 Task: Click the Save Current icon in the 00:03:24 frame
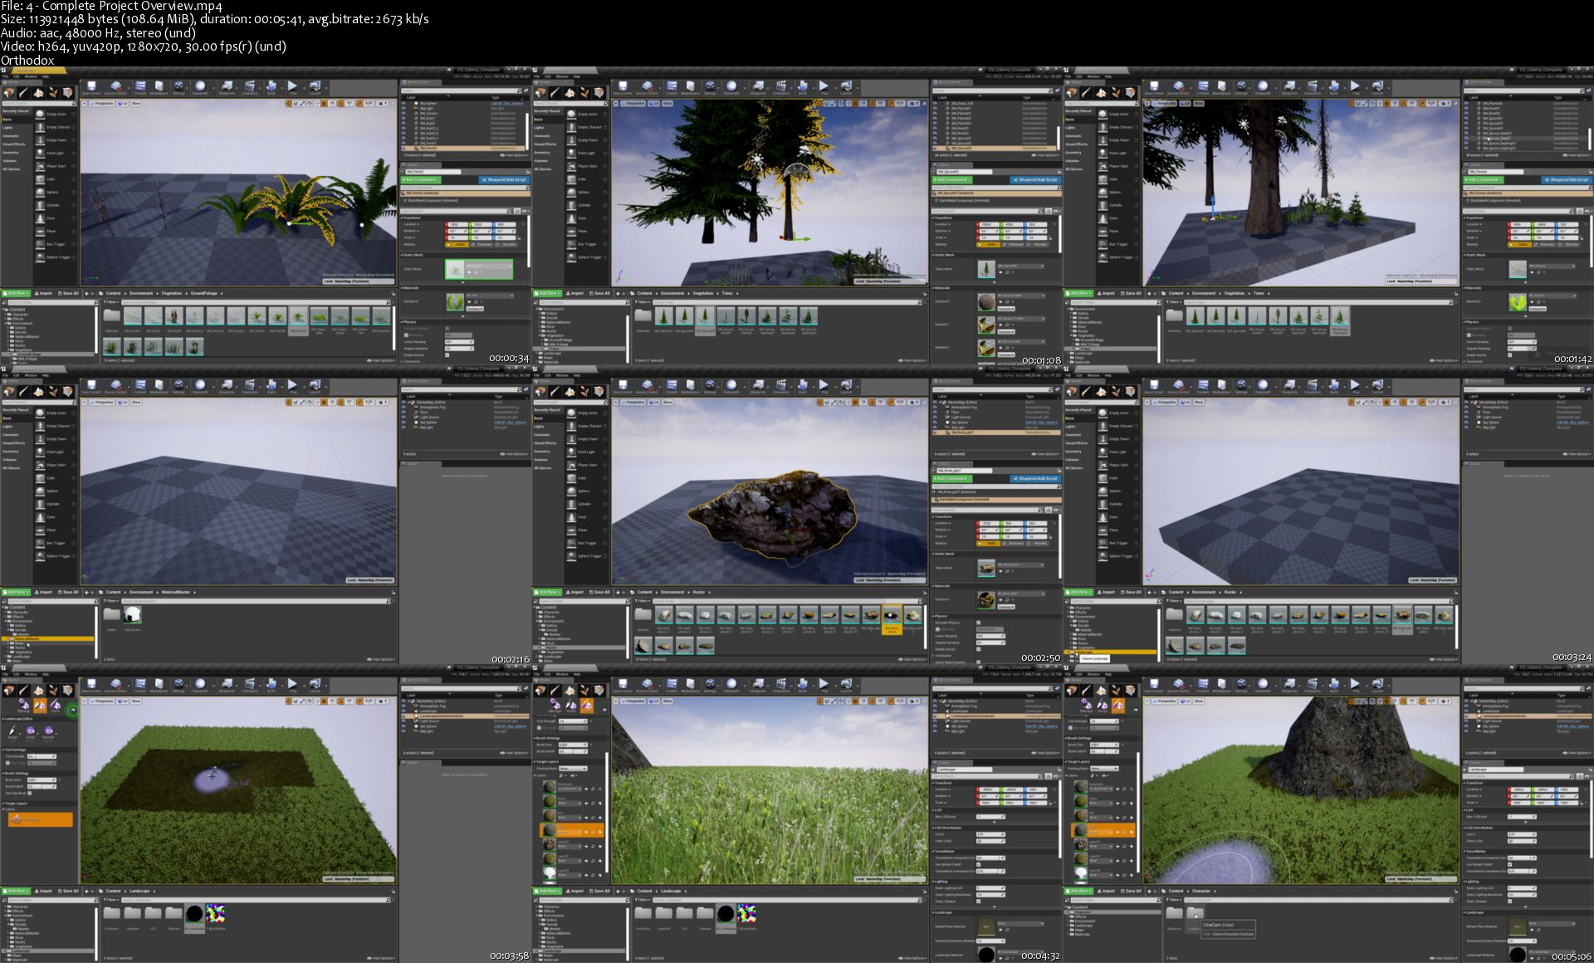[1154, 385]
